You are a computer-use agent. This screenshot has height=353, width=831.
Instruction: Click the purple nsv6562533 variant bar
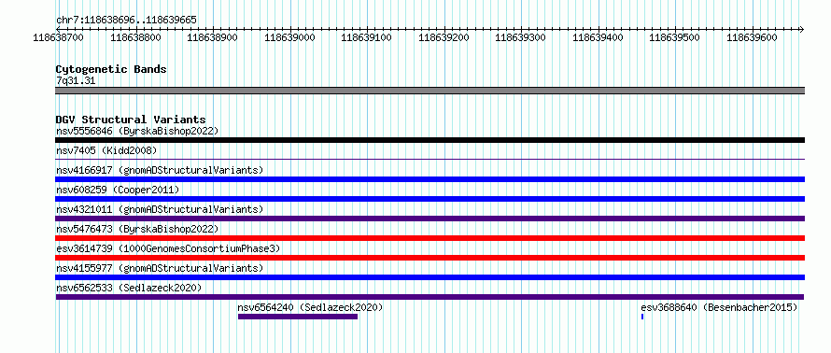click(430, 297)
